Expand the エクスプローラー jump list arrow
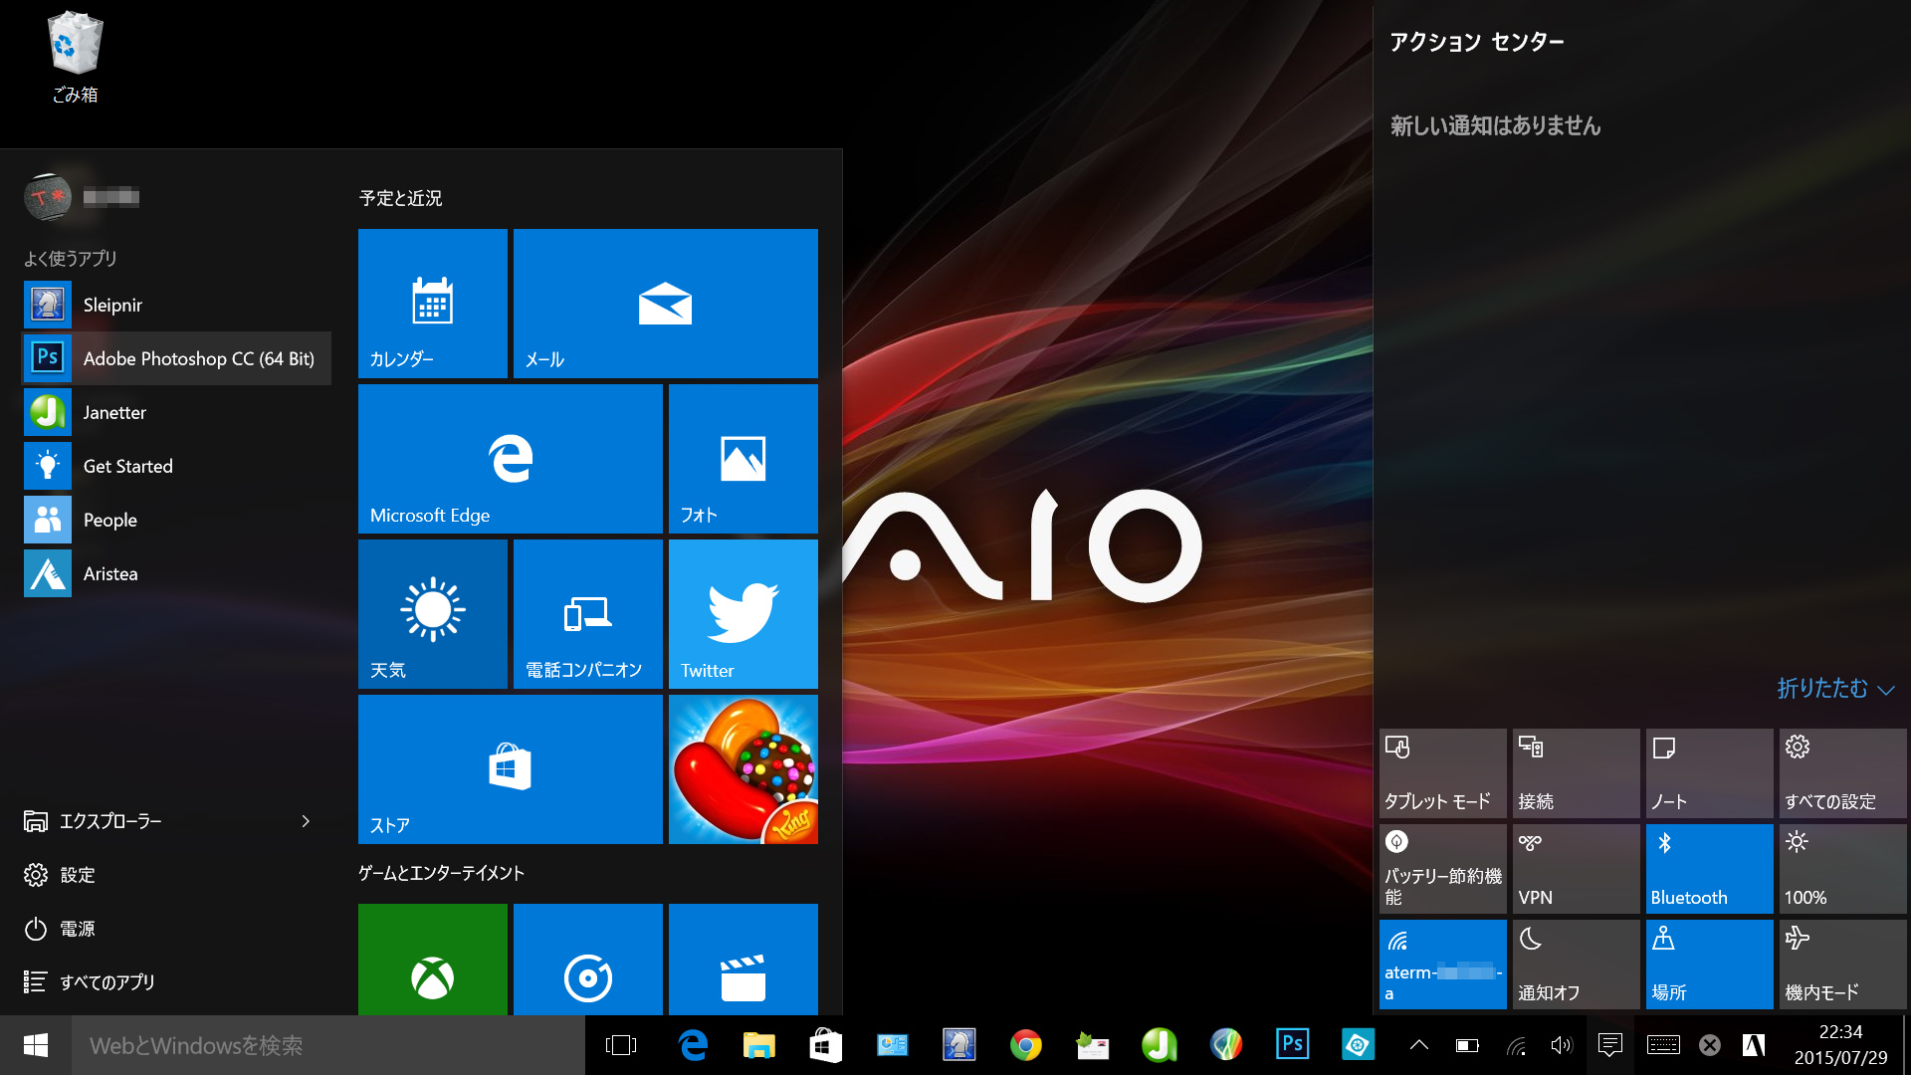Viewport: 1911px width, 1075px height. [306, 821]
